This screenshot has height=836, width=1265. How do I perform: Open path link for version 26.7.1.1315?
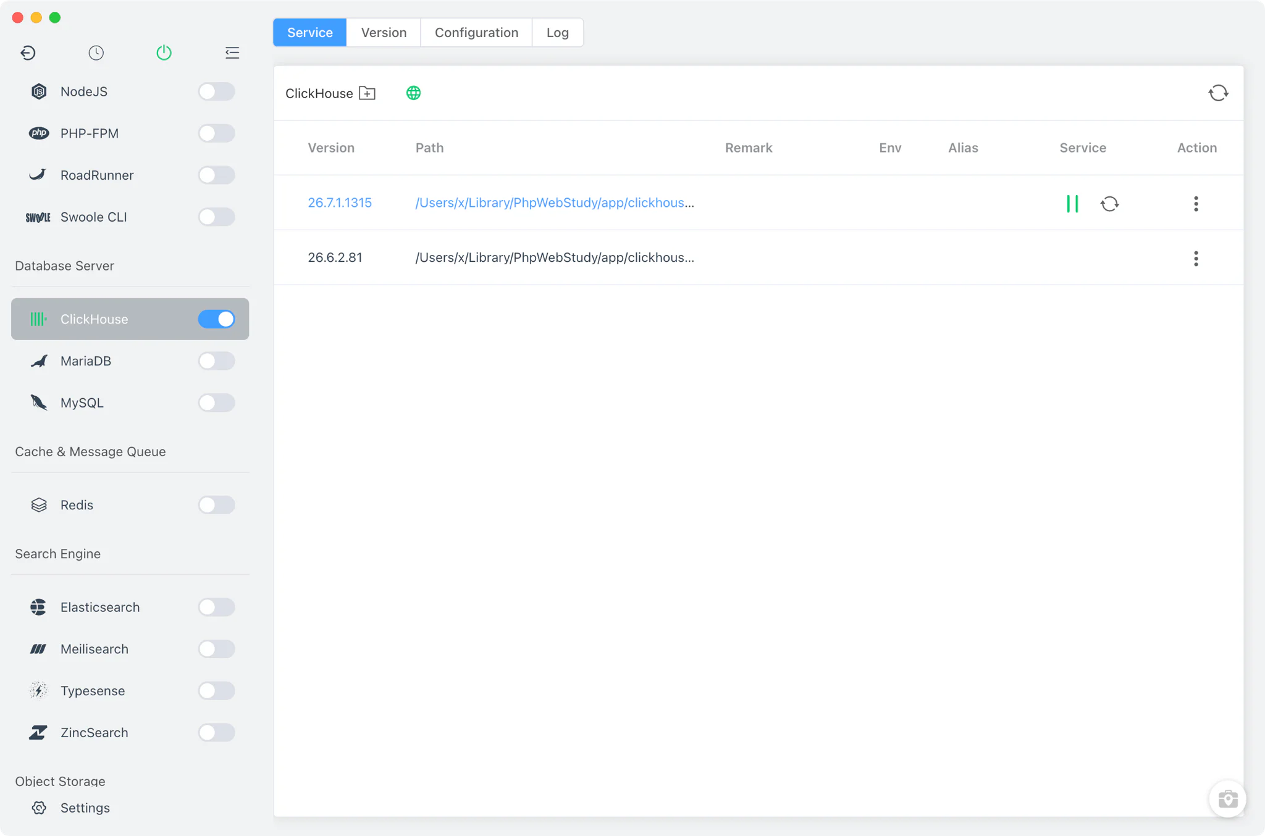pos(555,203)
